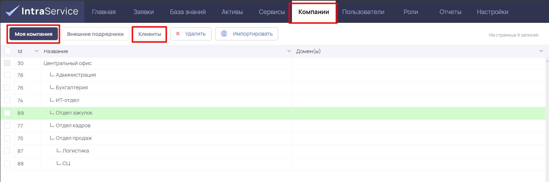Click the Excel import icon
The height and width of the screenshot is (182, 549).
pos(224,34)
